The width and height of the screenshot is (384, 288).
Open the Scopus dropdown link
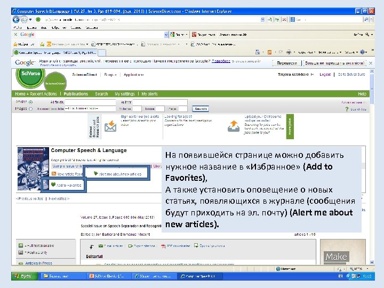tap(110, 75)
